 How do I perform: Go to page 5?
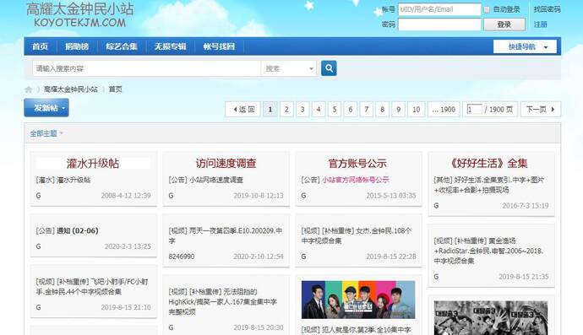pyautogui.click(x=335, y=109)
